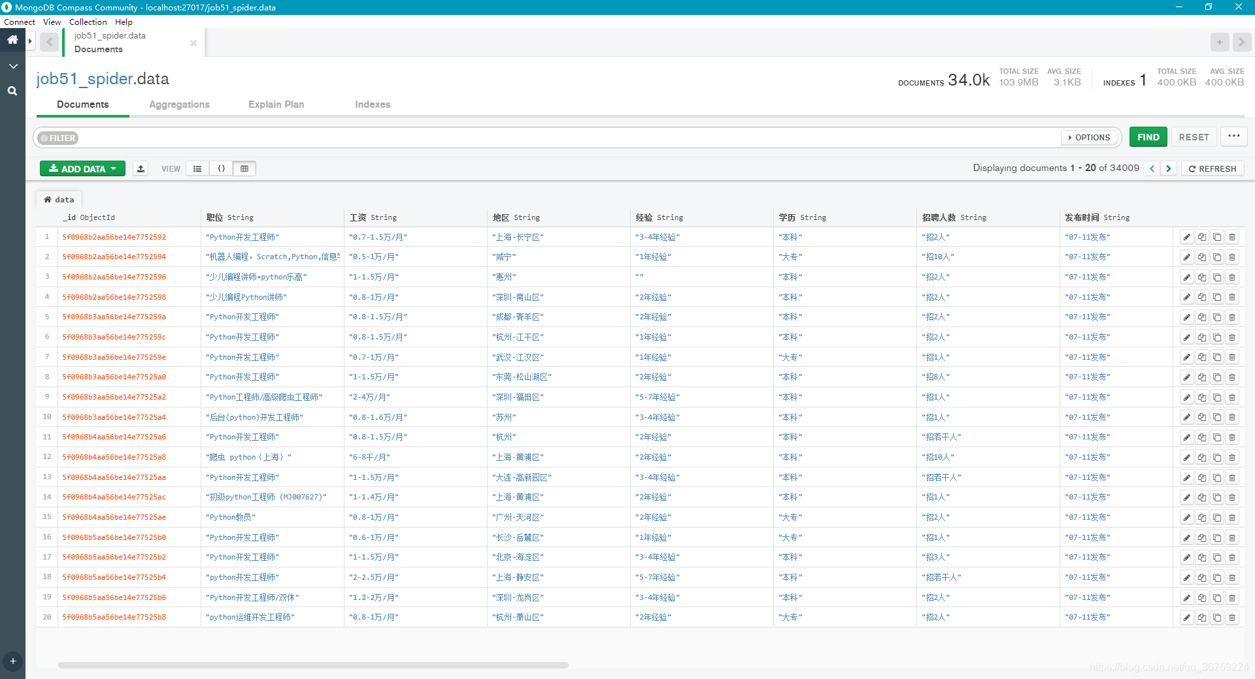1255x679 pixels.
Task: Select the cell "深圳-福田区"
Action: click(518, 397)
